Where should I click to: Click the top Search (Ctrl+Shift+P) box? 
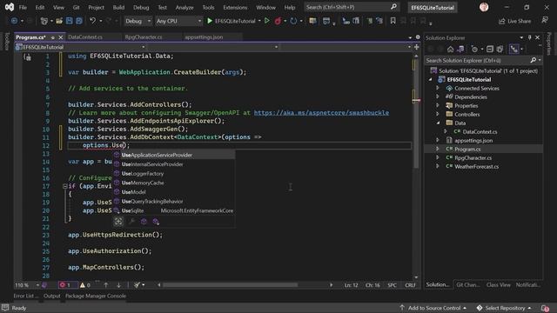pyautogui.click(x=352, y=7)
